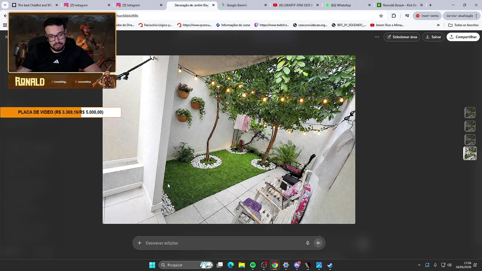Close the WhatsApp tab
This screenshot has width=482, height=271.
(x=369, y=5)
